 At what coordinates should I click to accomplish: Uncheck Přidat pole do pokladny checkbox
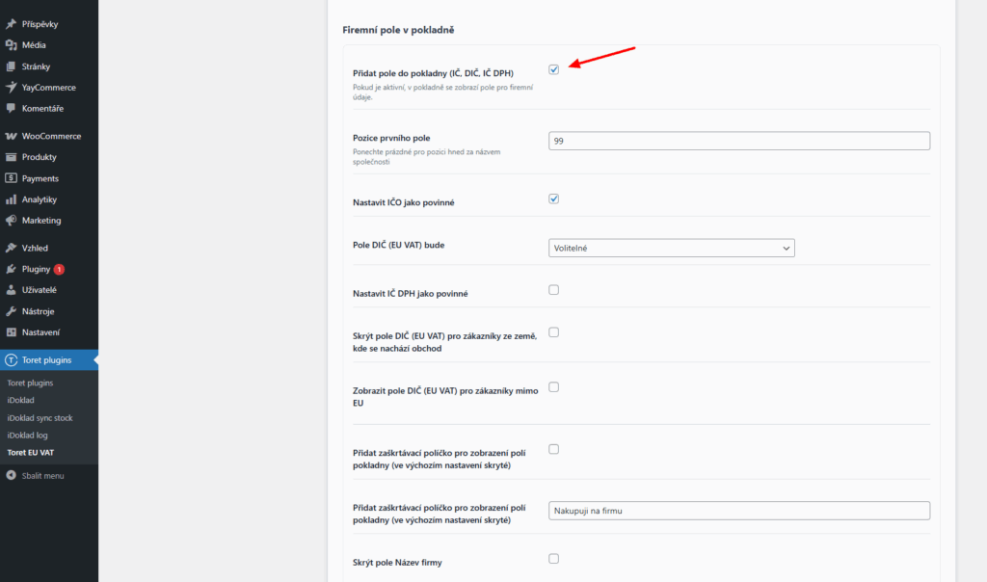(554, 69)
